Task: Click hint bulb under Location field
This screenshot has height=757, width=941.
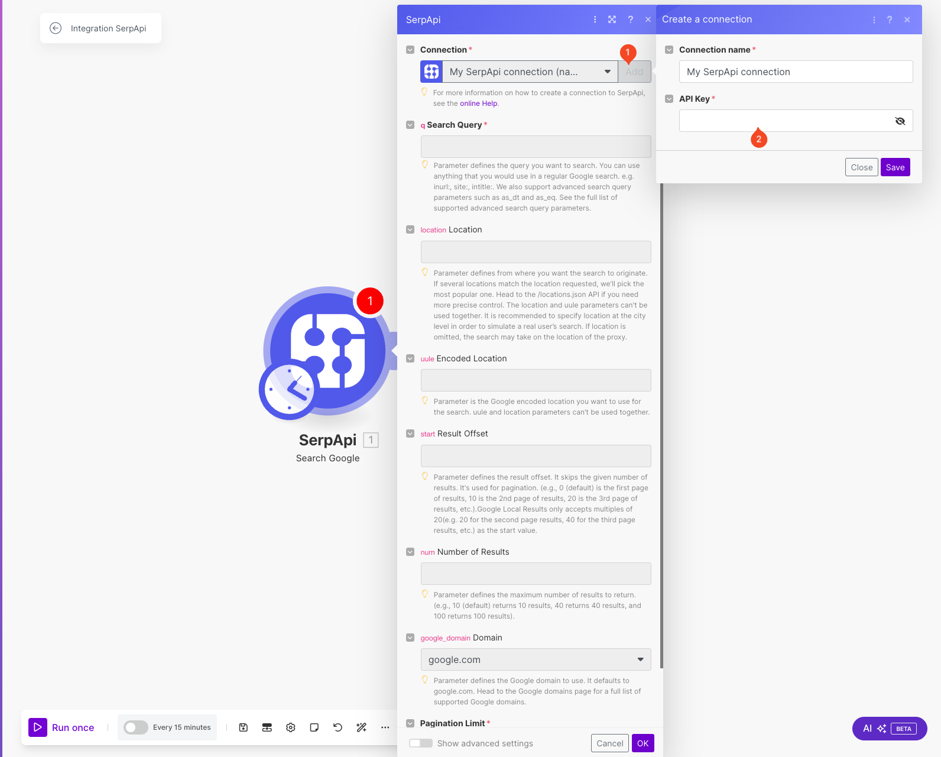Action: click(x=424, y=273)
